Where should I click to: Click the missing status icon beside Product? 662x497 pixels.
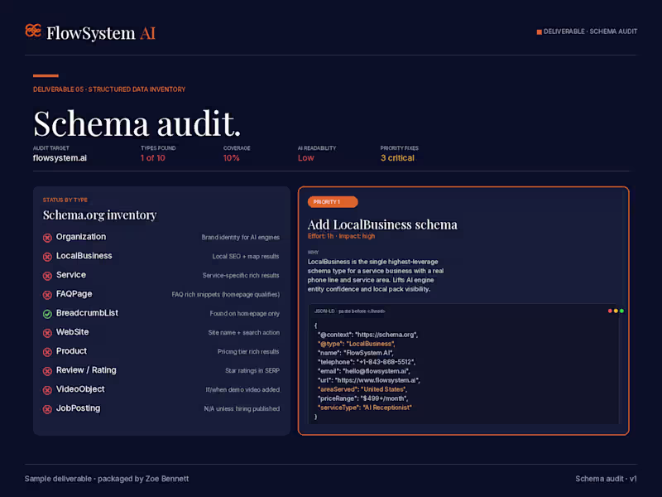coord(47,352)
